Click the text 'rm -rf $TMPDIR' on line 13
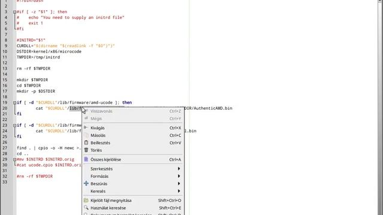The width and height of the screenshot is (383, 215). pyautogui.click(x=34, y=69)
